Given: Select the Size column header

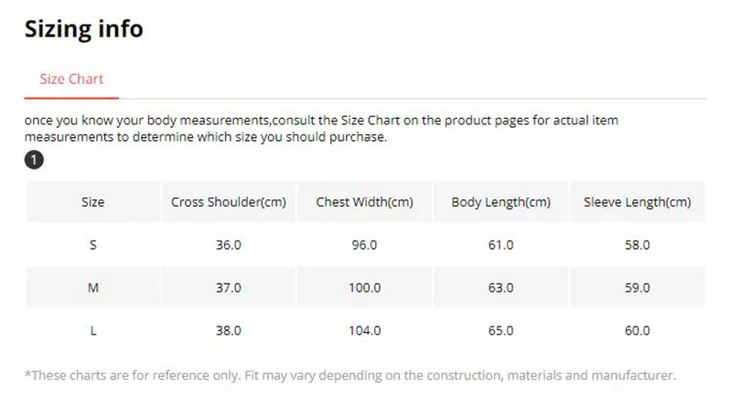Looking at the screenshot, I should point(93,201).
